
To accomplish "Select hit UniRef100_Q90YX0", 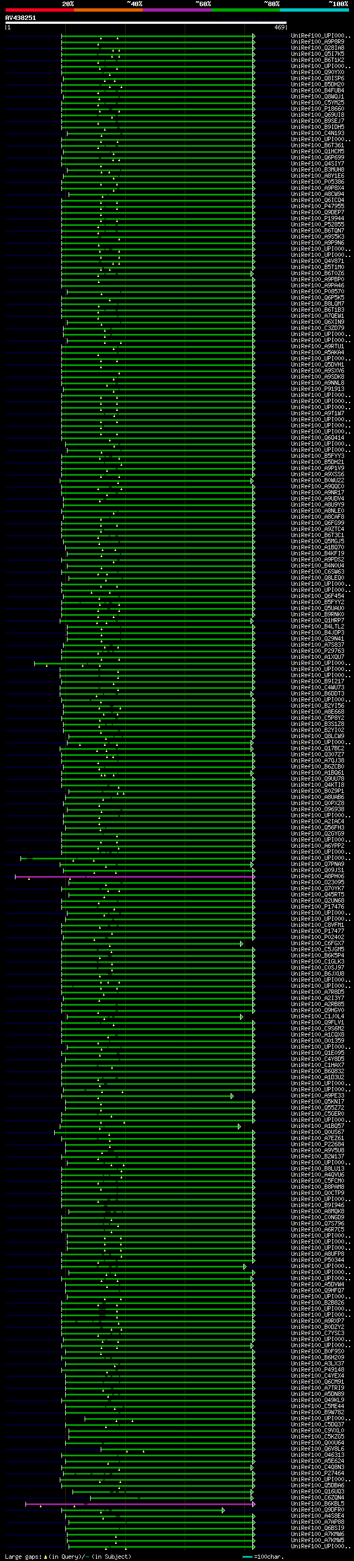I will point(317,72).
